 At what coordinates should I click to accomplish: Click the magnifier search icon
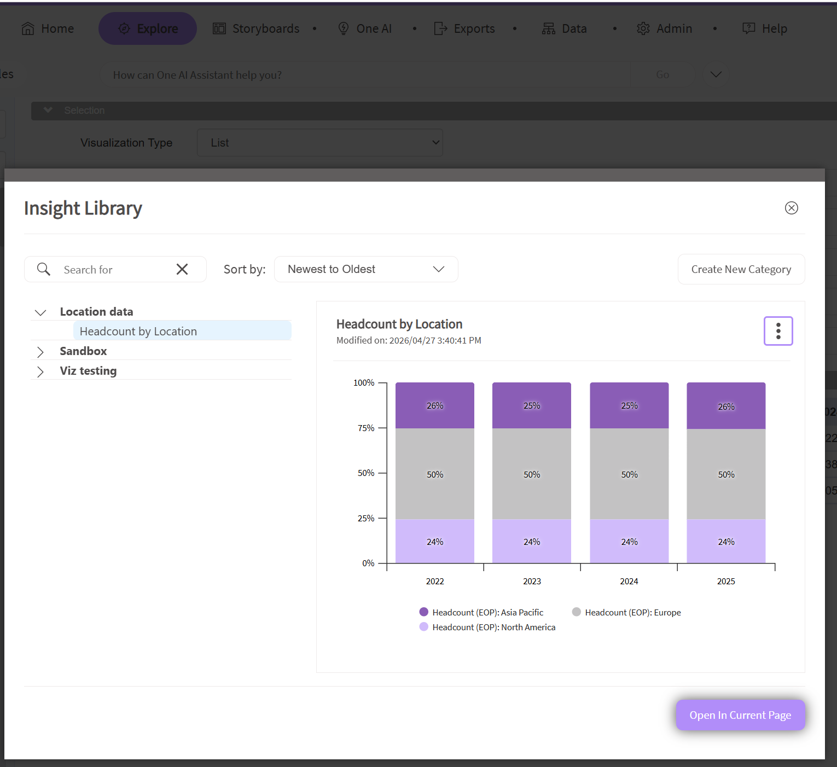tap(44, 269)
